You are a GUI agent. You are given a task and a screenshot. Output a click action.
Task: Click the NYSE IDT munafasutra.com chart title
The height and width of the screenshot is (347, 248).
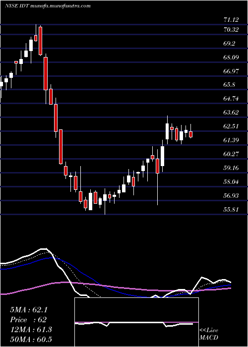(x=48, y=6)
